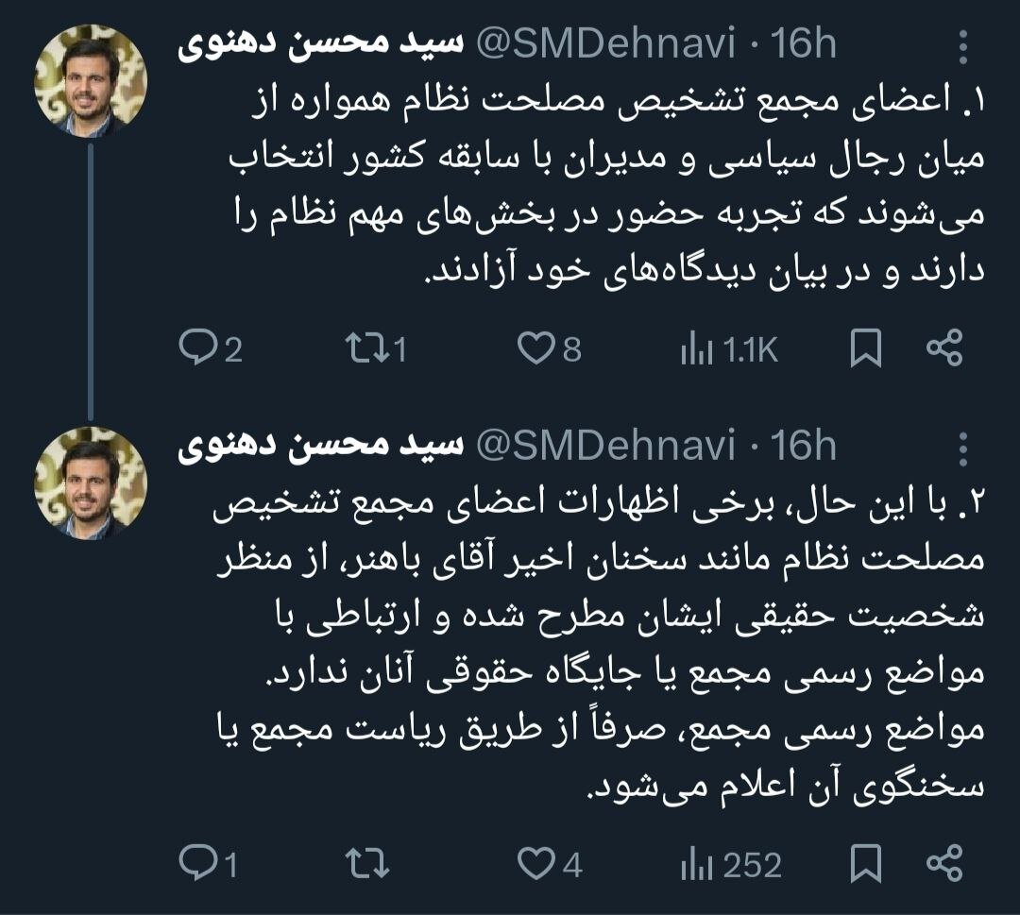This screenshot has height=915, width=1020.
Task: Share the second tweet
Action: (x=943, y=863)
